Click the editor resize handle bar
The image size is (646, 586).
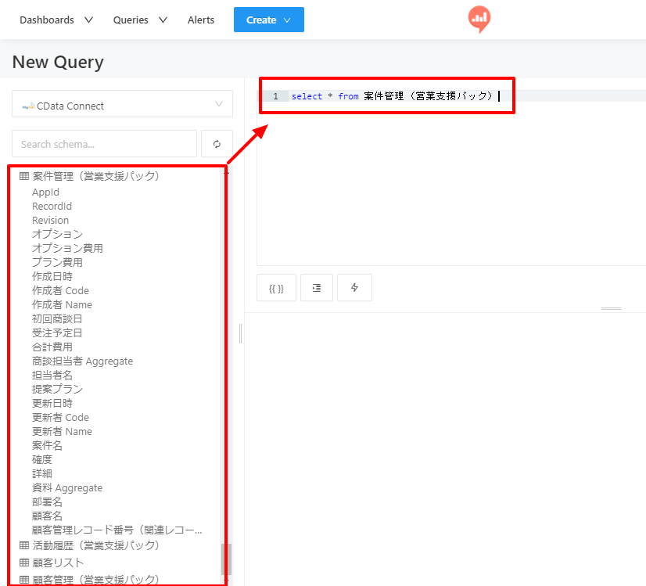tap(611, 308)
